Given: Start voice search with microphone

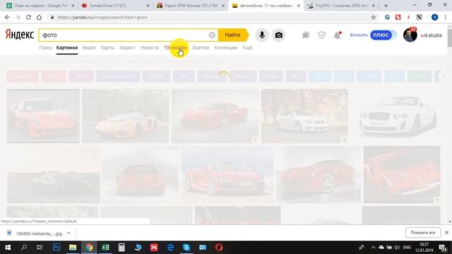Looking at the screenshot, I should [262, 35].
